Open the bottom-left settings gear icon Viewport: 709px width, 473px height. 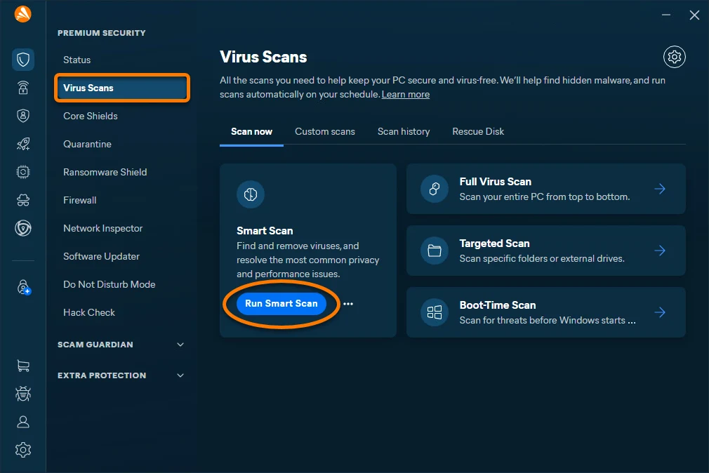point(23,449)
